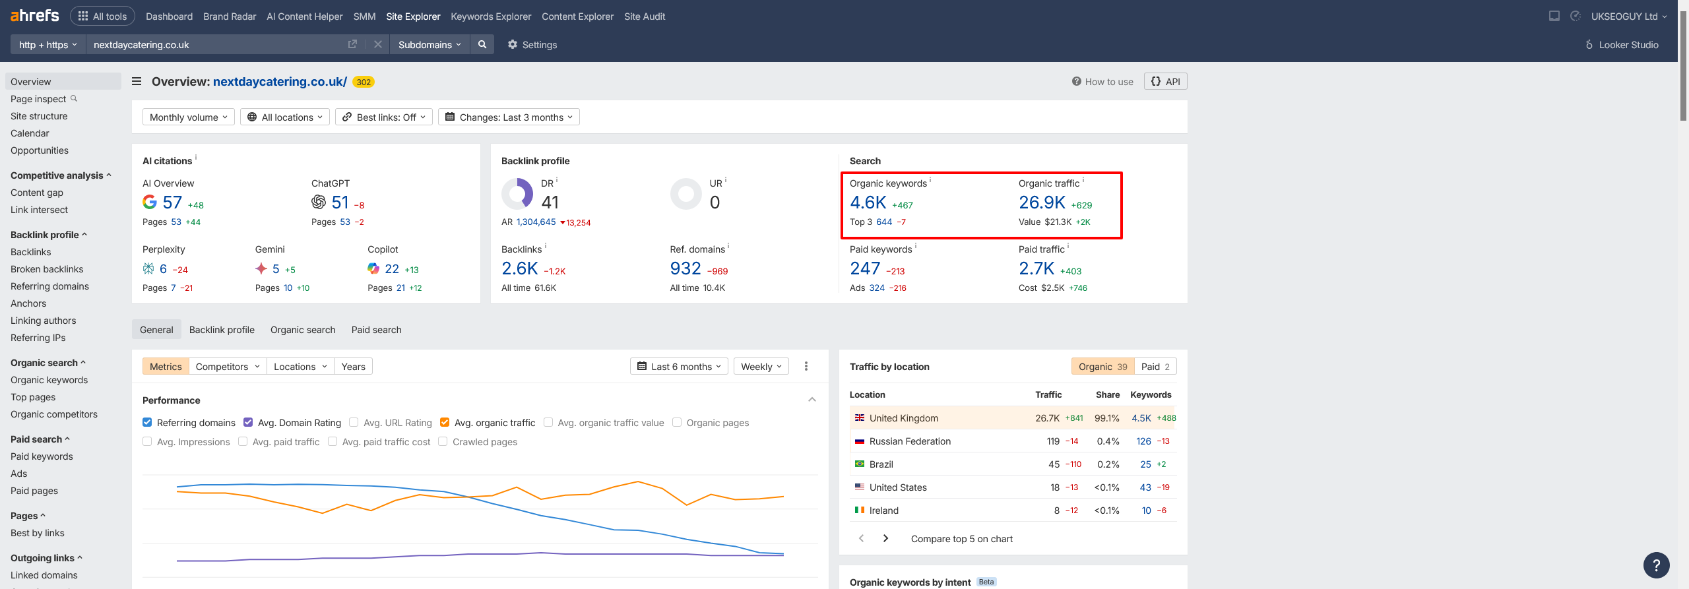1689x589 pixels.
Task: Open Keywords Explorer in top menu
Action: tap(490, 16)
